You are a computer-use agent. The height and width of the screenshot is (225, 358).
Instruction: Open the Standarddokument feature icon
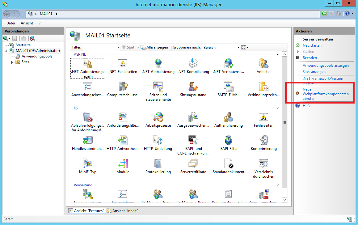(x=228, y=164)
